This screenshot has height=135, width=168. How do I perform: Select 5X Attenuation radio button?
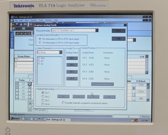click(40, 43)
